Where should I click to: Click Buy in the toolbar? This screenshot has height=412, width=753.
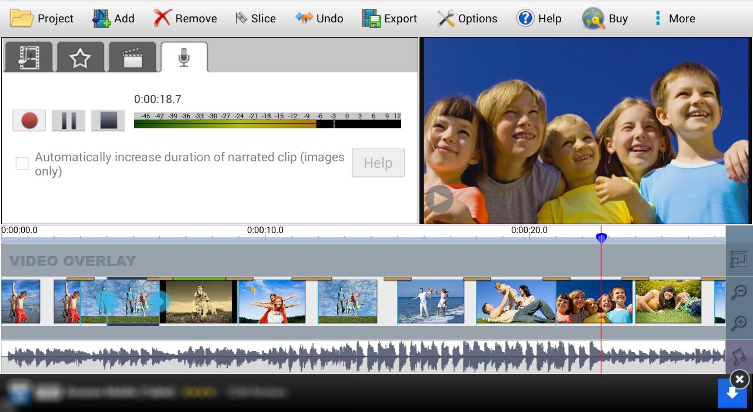click(605, 18)
